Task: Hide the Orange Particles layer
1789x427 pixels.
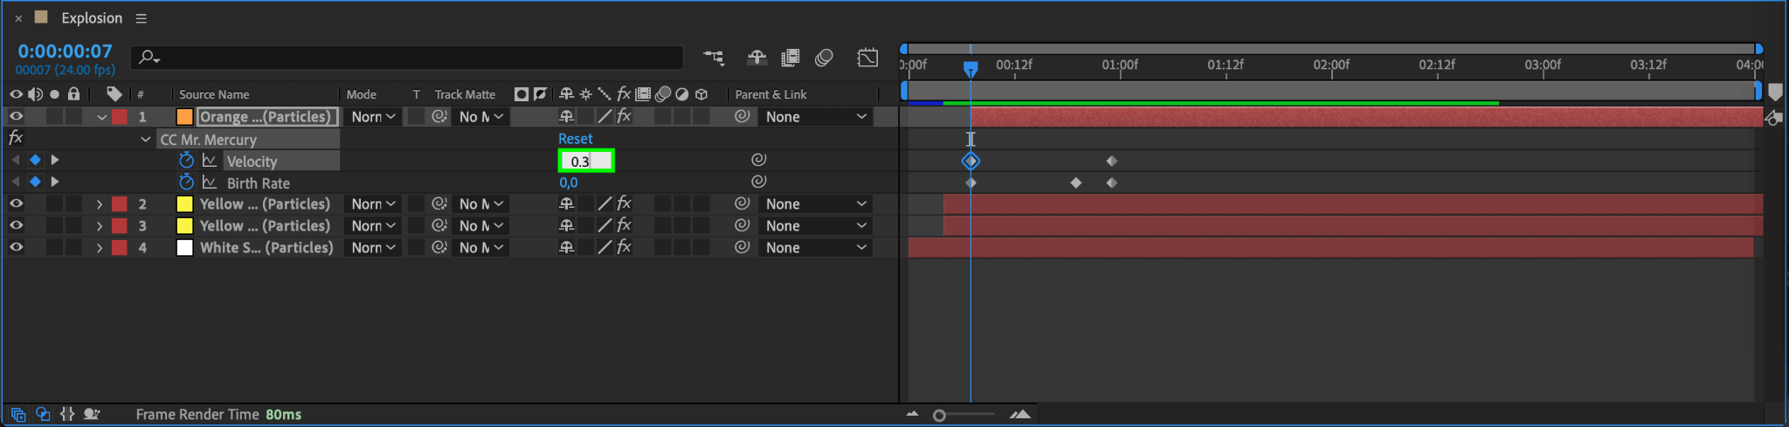Action: tap(16, 116)
